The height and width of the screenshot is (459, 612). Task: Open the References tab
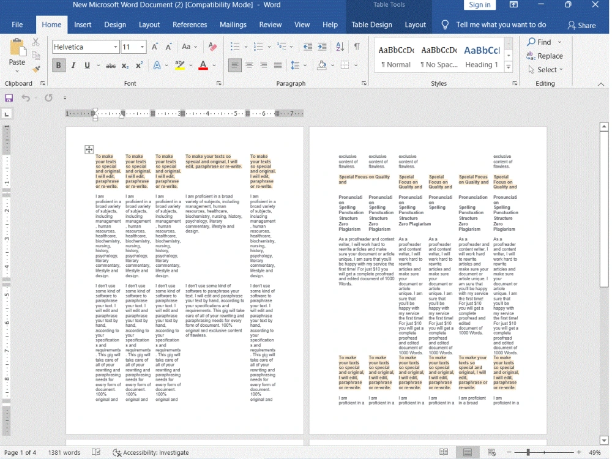coord(190,24)
